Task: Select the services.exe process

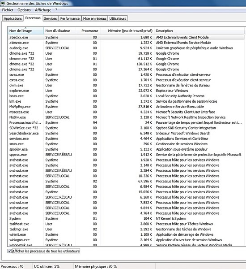Action: 126,139
